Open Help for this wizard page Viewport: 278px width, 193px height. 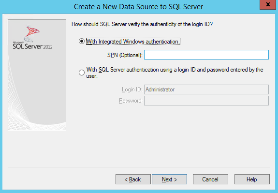(x=252, y=179)
